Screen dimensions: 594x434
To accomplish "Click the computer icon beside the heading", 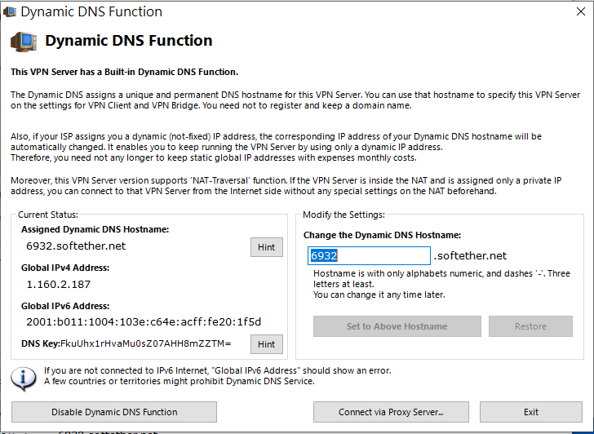I will [x=24, y=42].
